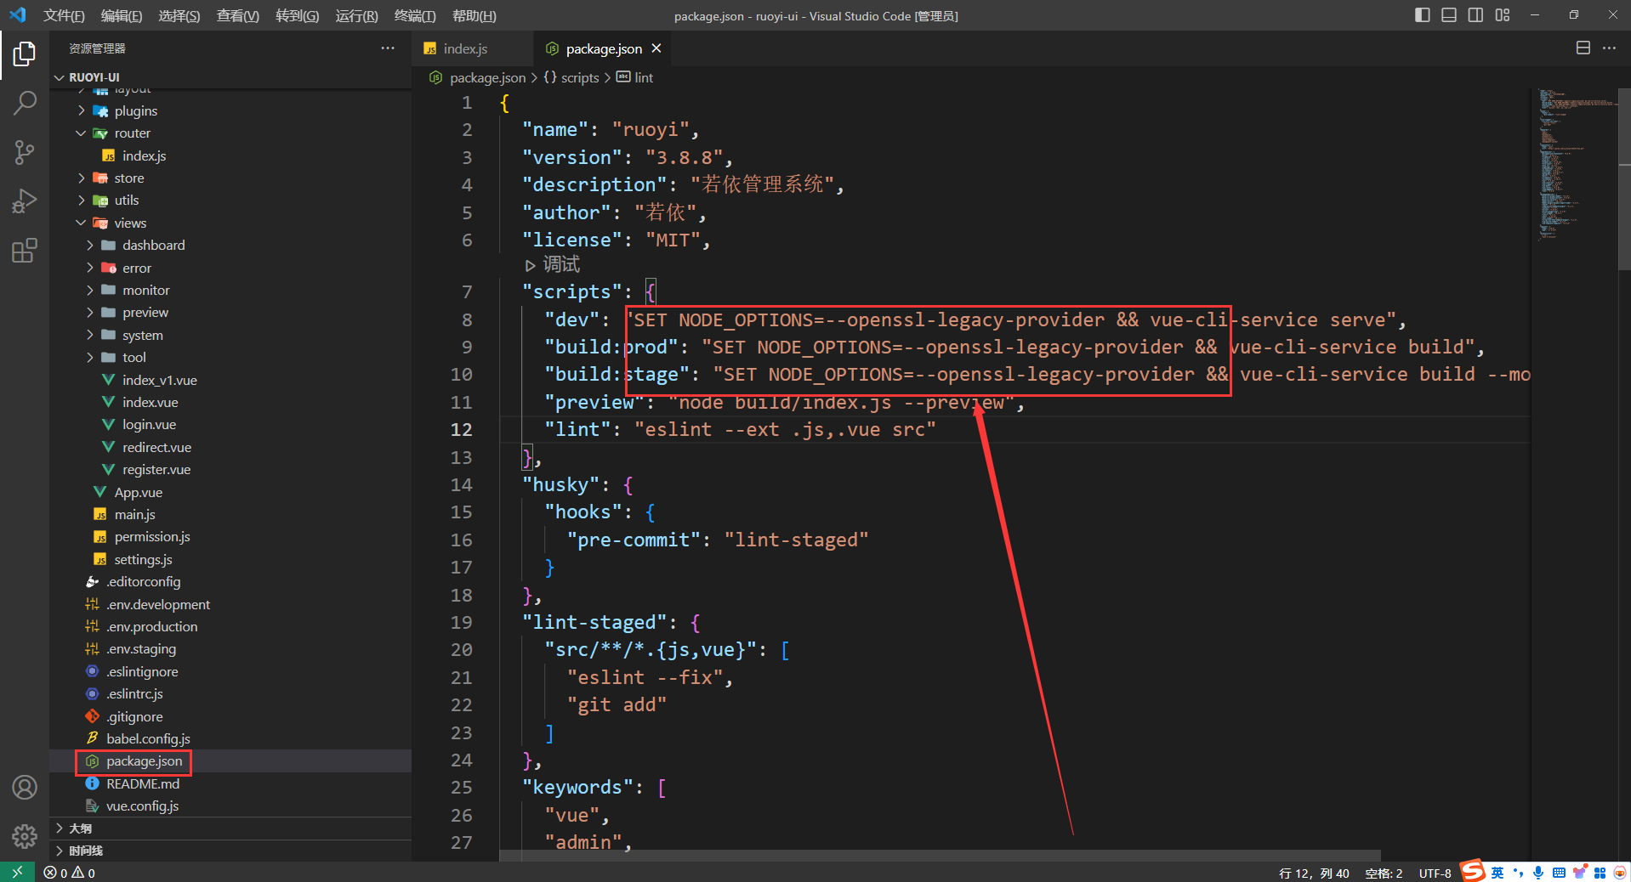Expand the 时间线 timeline section
Image resolution: width=1631 pixels, height=882 pixels.
(230, 851)
